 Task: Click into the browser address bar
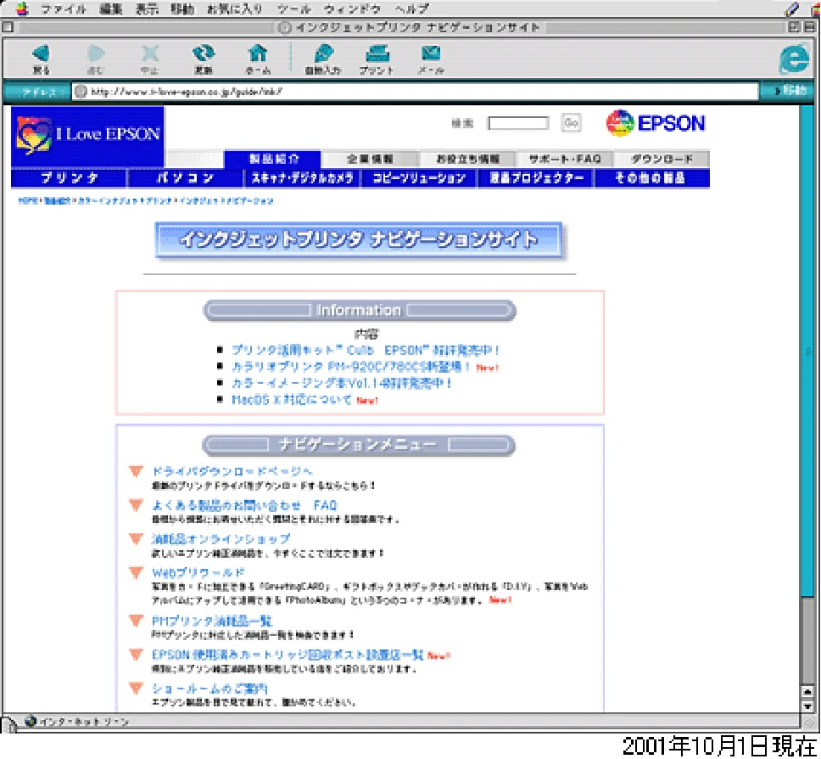[415, 92]
